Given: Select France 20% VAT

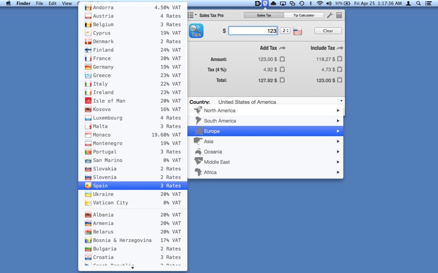Looking at the screenshot, I should click(x=132, y=58).
